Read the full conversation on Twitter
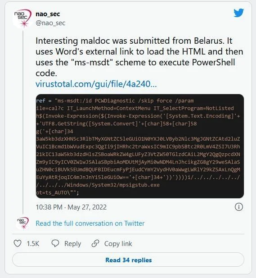256x278 pixels. (x=90, y=223)
